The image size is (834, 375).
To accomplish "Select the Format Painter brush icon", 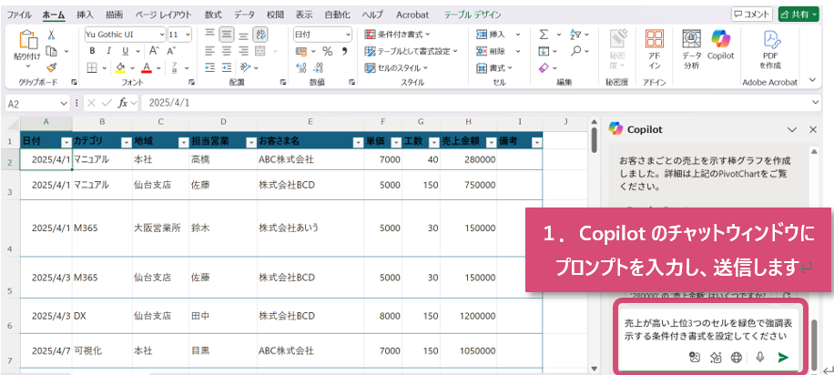I will click(52, 67).
